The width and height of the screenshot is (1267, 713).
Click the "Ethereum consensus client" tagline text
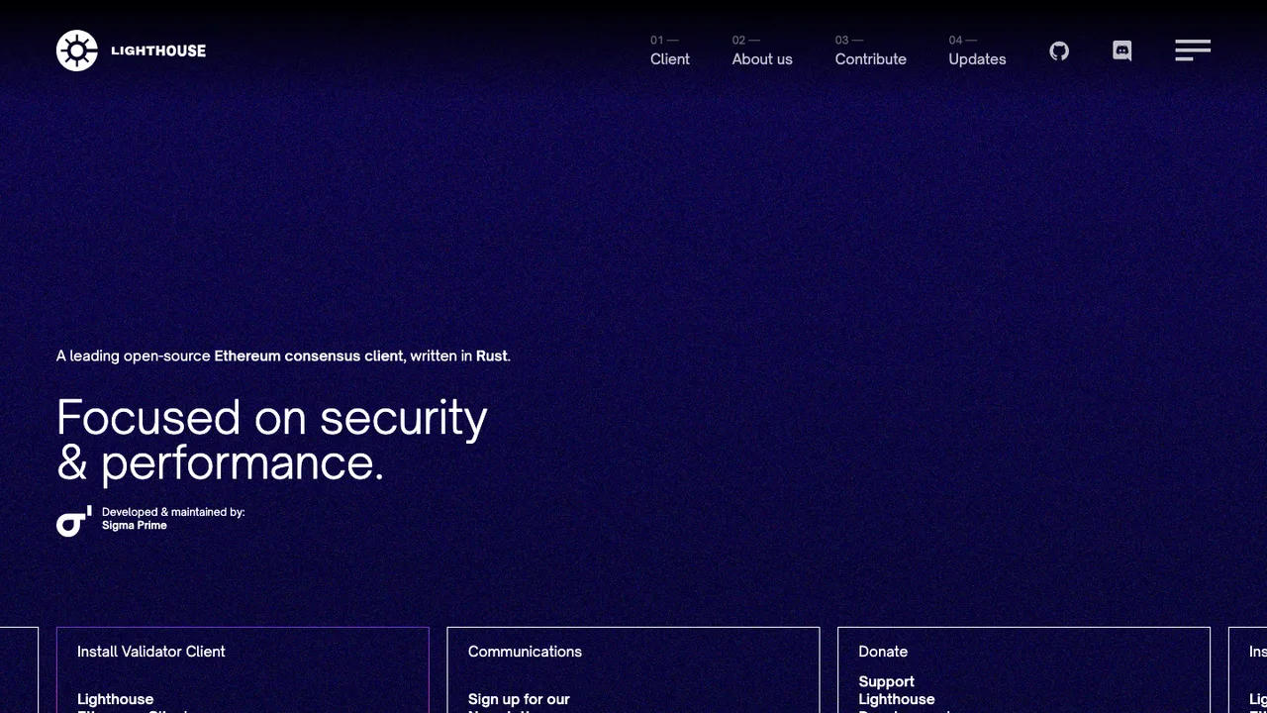[309, 356]
